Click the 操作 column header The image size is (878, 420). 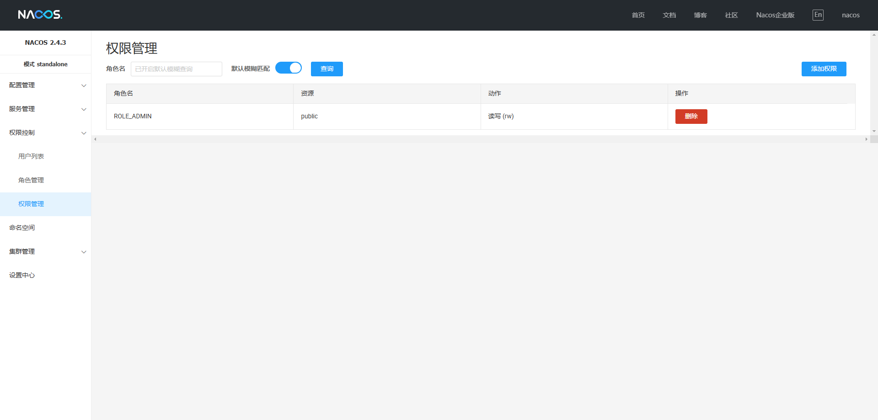[761, 94]
